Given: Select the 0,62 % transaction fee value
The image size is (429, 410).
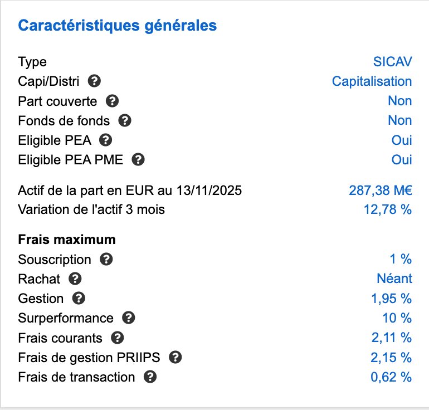Looking at the screenshot, I should pos(391,377).
